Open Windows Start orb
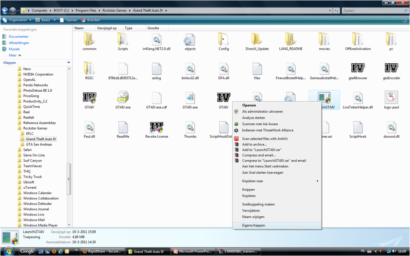410x256 pixels. [9, 251]
